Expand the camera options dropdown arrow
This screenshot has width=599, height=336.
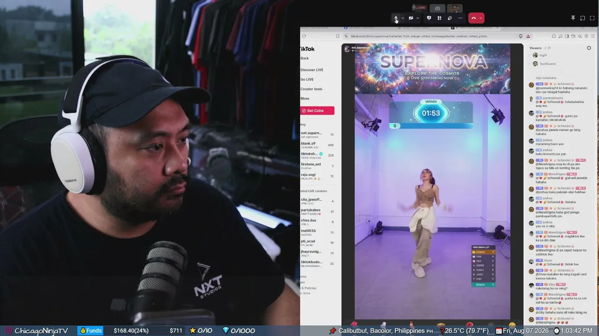(417, 18)
